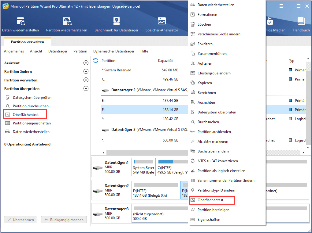Screen dimensions: 312x233
Task: Launch Partition wiederherstellen from the toolbar
Action: tap(67, 25)
